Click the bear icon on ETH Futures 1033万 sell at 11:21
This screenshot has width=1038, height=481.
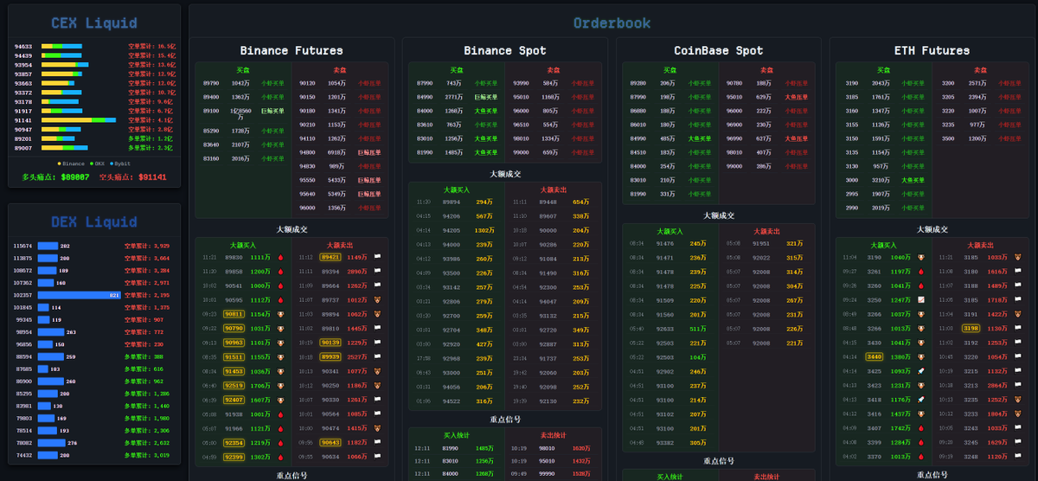pyautogui.click(x=1017, y=258)
